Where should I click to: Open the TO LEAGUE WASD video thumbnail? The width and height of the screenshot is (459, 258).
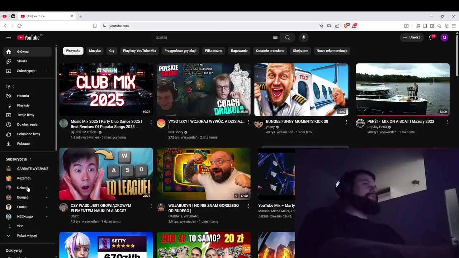[106, 174]
